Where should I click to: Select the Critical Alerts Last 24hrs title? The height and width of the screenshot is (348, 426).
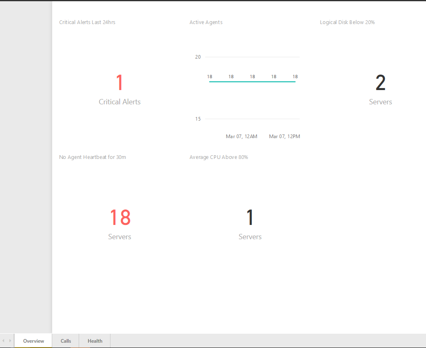pos(87,22)
